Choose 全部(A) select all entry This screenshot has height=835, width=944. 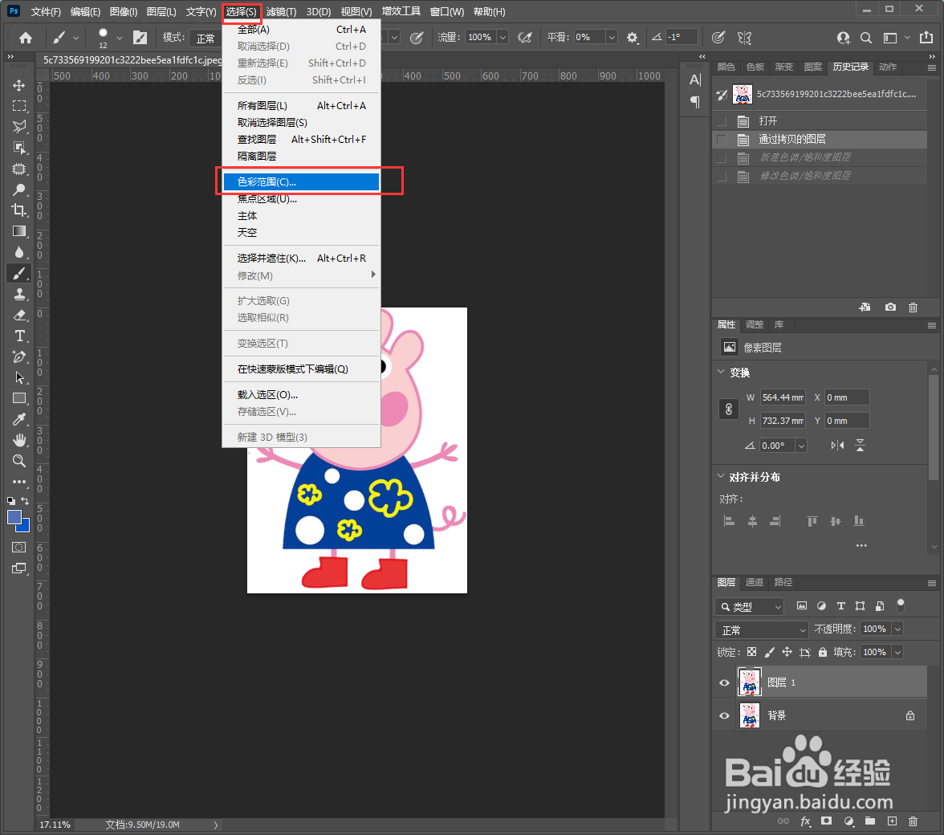301,30
